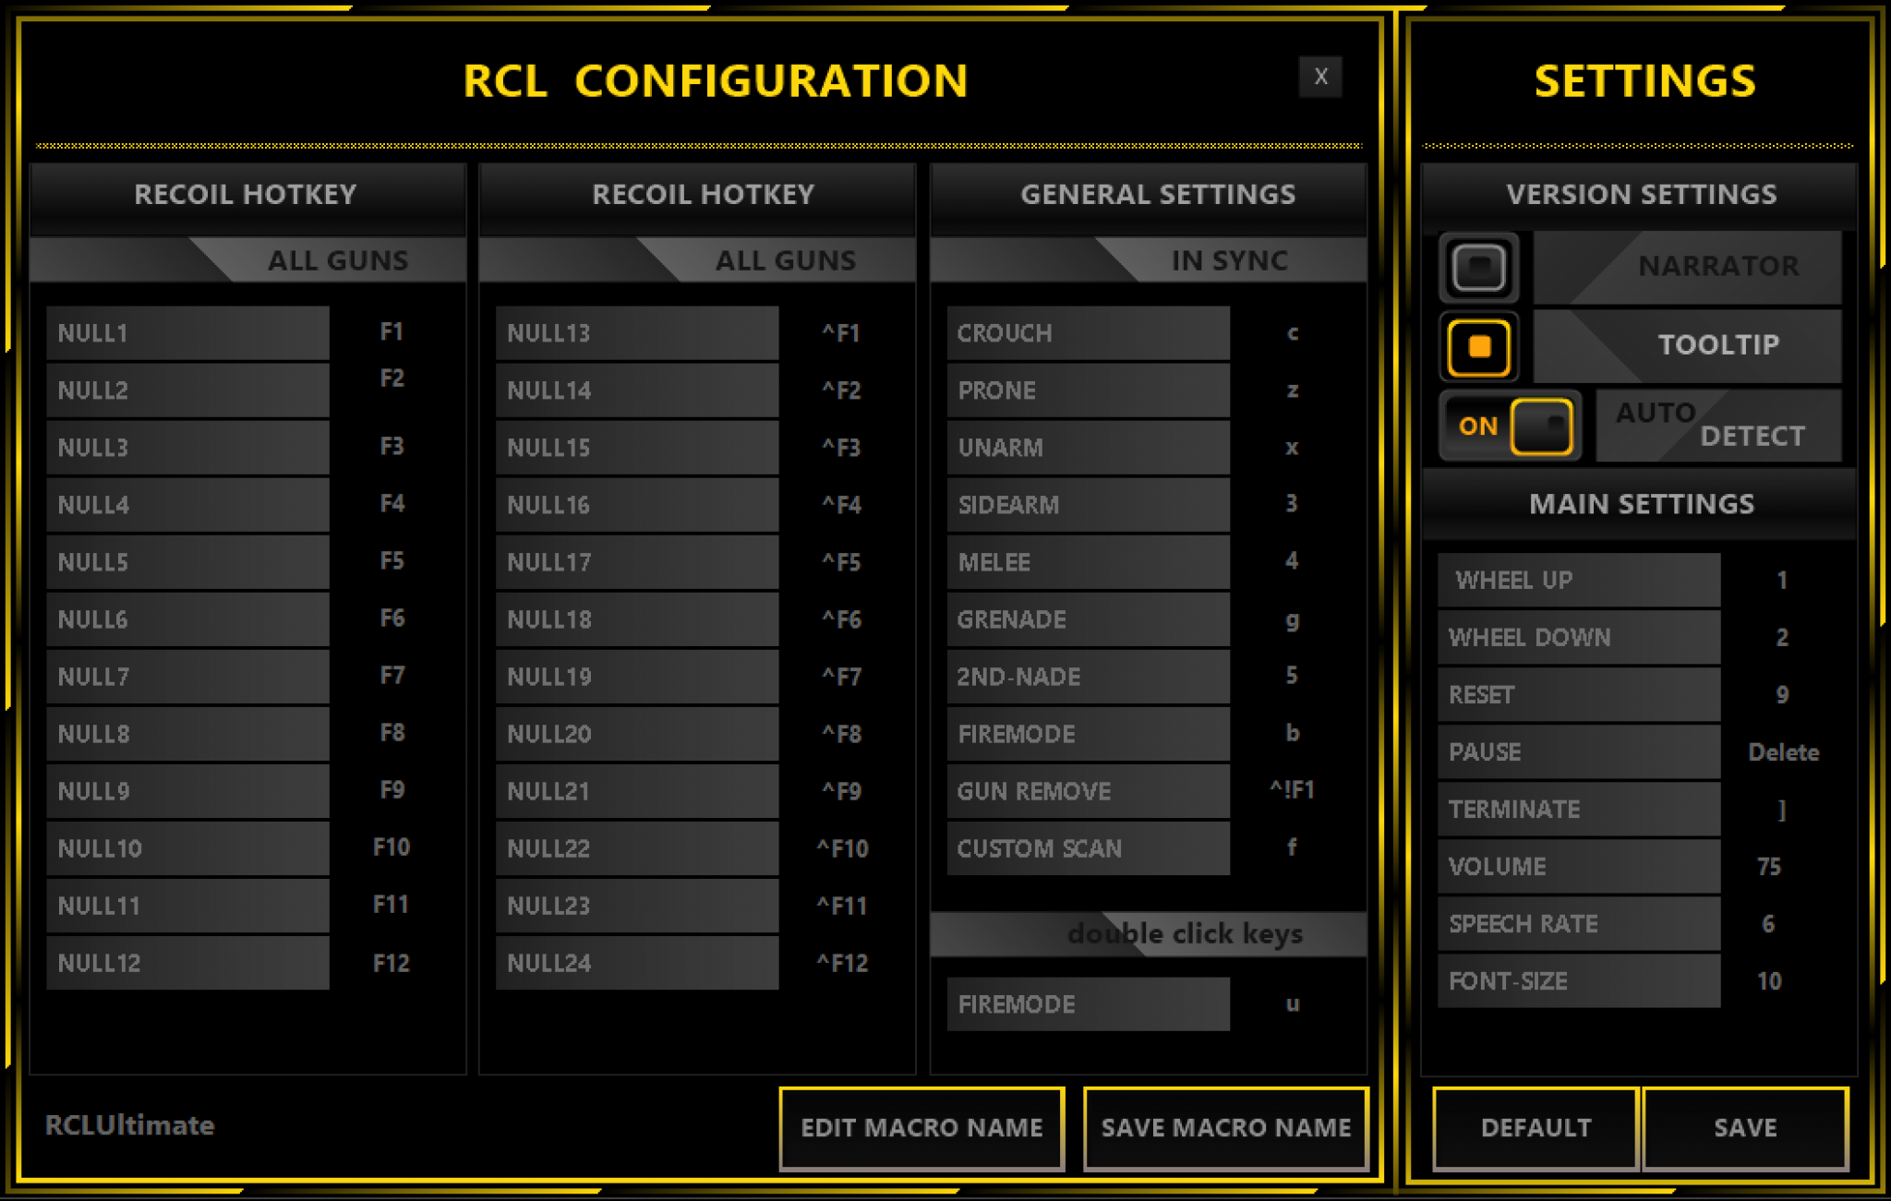The height and width of the screenshot is (1201, 1891).
Task: Open the CROUCH key binding
Action: coord(1088,333)
